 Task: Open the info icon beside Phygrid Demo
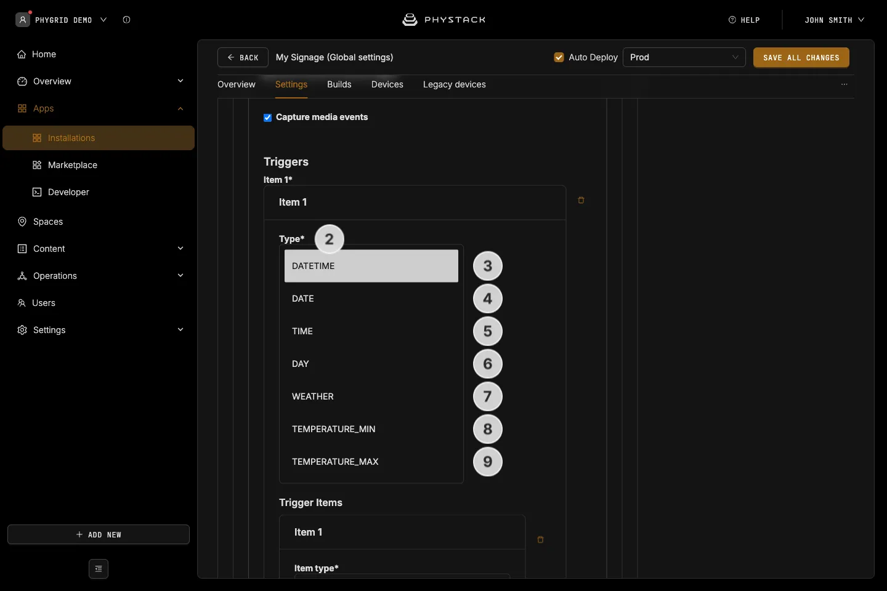pyautogui.click(x=126, y=20)
